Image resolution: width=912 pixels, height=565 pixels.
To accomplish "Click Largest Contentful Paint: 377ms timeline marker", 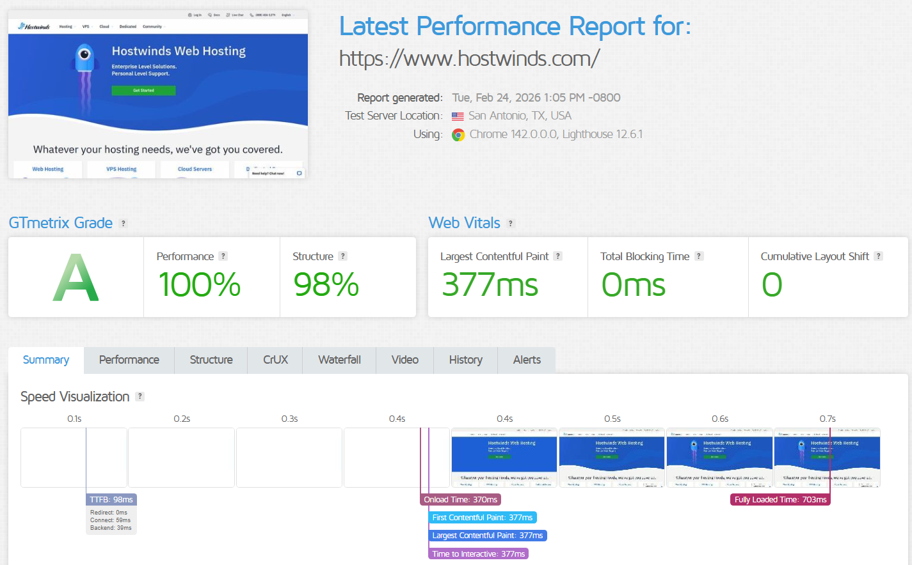I will coord(488,536).
